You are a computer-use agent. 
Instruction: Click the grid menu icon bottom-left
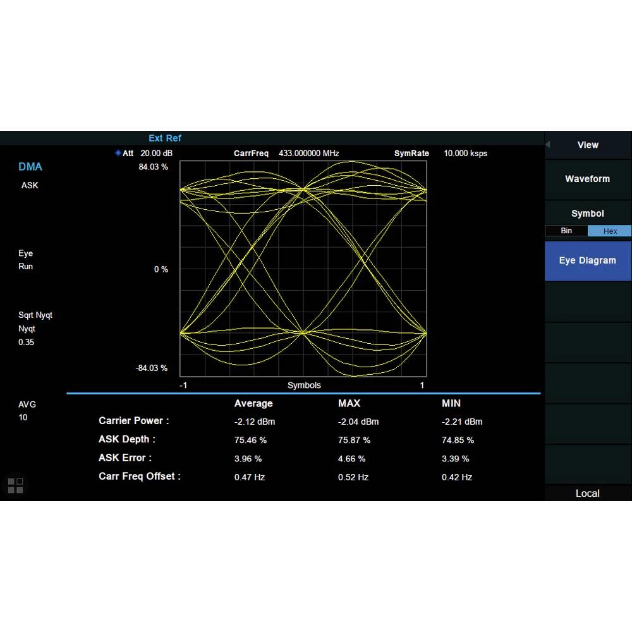coord(15,485)
